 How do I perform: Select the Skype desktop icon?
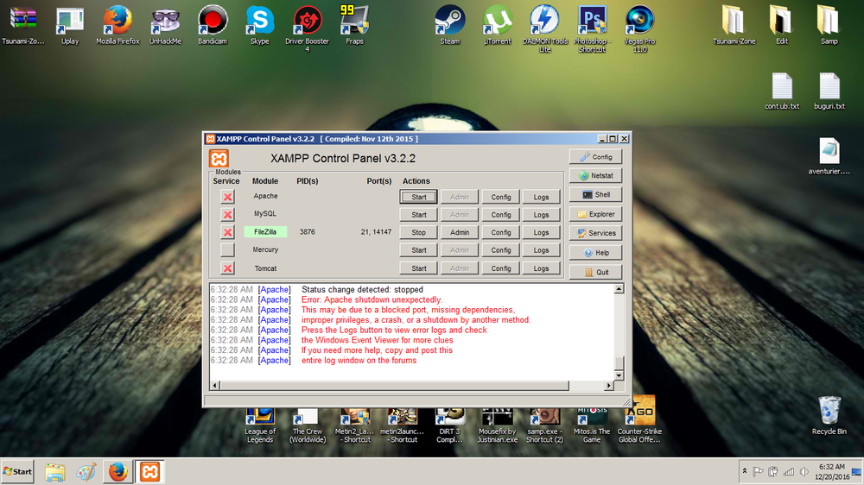259,25
